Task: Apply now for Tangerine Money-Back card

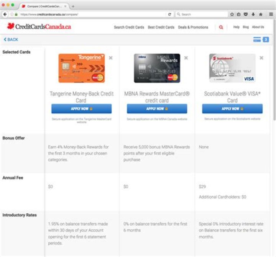Action: [x=82, y=109]
